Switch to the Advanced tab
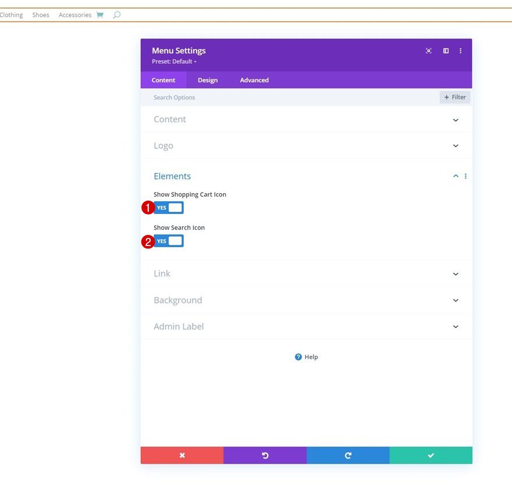Image resolution: width=512 pixels, height=488 pixels. pos(254,80)
